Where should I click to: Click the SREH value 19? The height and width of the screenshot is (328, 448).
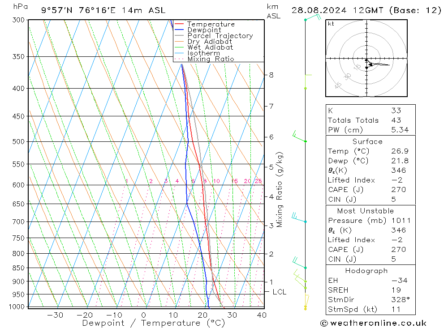396,290
